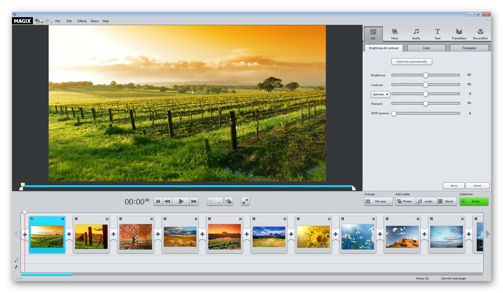The image size is (503, 293).
Task: Tick the checkbox on the orange autumn tree photo
Action: click(121, 219)
